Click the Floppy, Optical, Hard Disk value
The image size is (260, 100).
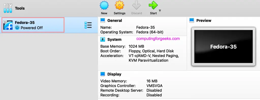(151, 51)
